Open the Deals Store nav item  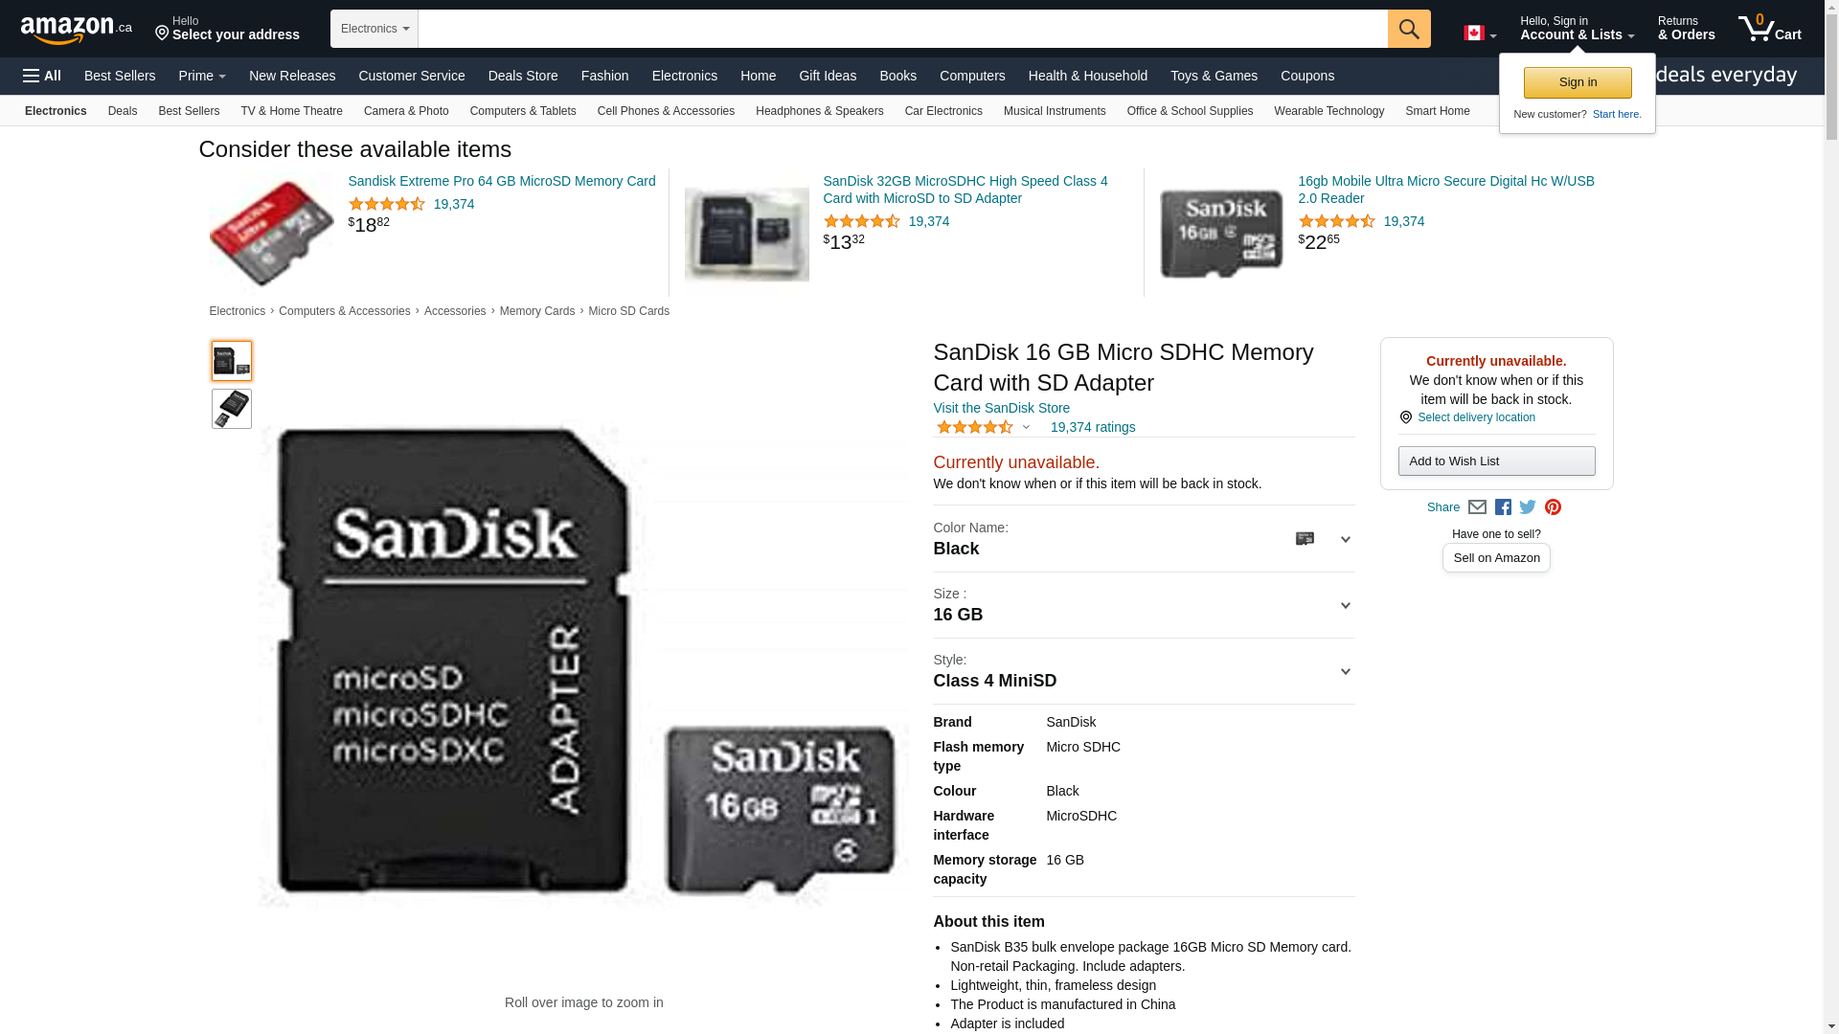coord(523,76)
